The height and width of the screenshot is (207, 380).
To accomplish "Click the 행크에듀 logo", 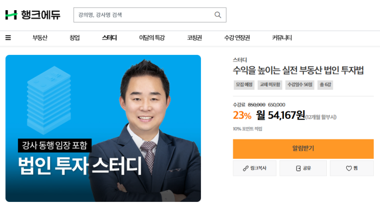I will (33, 15).
